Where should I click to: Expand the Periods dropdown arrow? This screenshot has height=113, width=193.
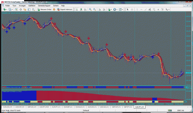click(117, 10)
